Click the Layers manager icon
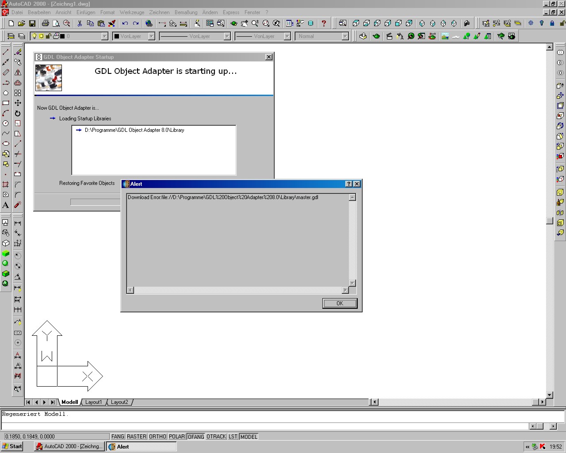 tap(21, 36)
